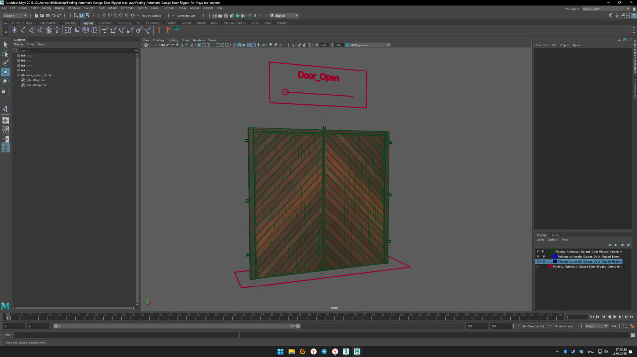Switch to single perspective view layout
637x357 pixels.
point(5,121)
